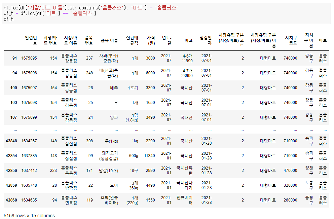Click row index 42848

pos(11,141)
